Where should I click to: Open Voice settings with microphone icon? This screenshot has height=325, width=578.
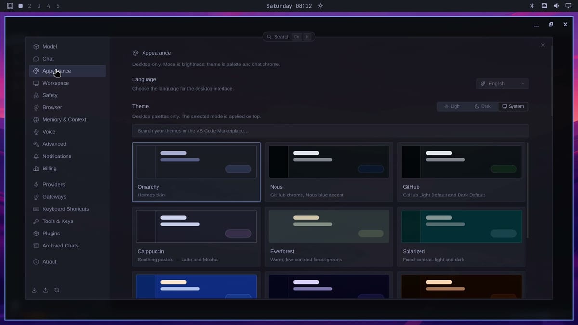point(67,132)
